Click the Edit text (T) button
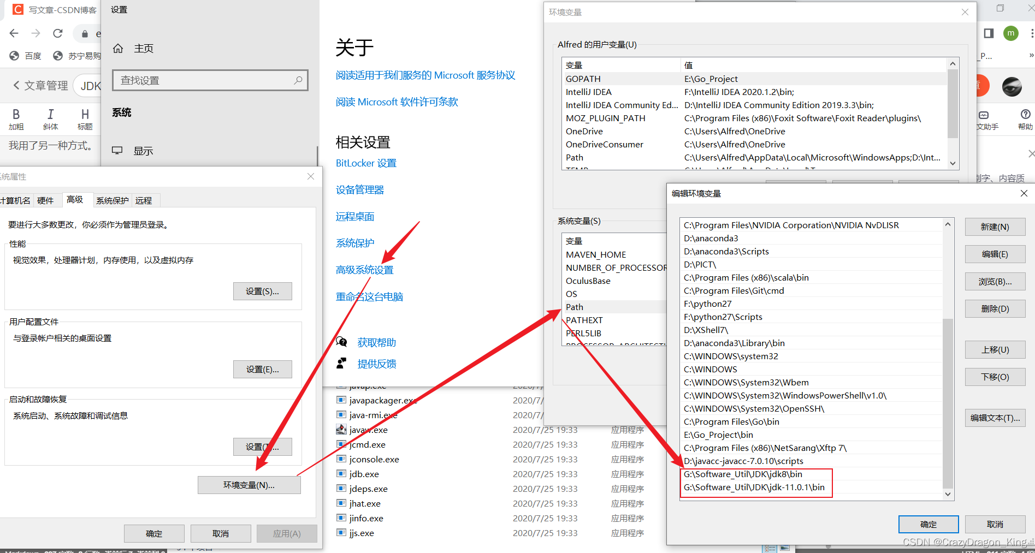The image size is (1035, 553). (x=995, y=418)
